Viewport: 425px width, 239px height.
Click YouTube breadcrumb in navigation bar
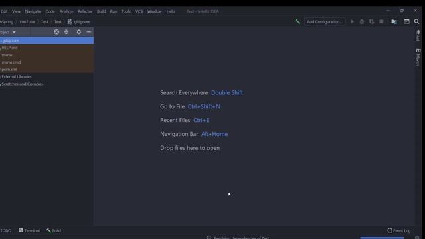pos(27,22)
